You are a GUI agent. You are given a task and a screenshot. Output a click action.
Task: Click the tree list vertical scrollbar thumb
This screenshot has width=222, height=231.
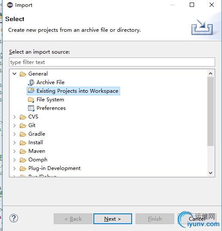(x=210, y=112)
